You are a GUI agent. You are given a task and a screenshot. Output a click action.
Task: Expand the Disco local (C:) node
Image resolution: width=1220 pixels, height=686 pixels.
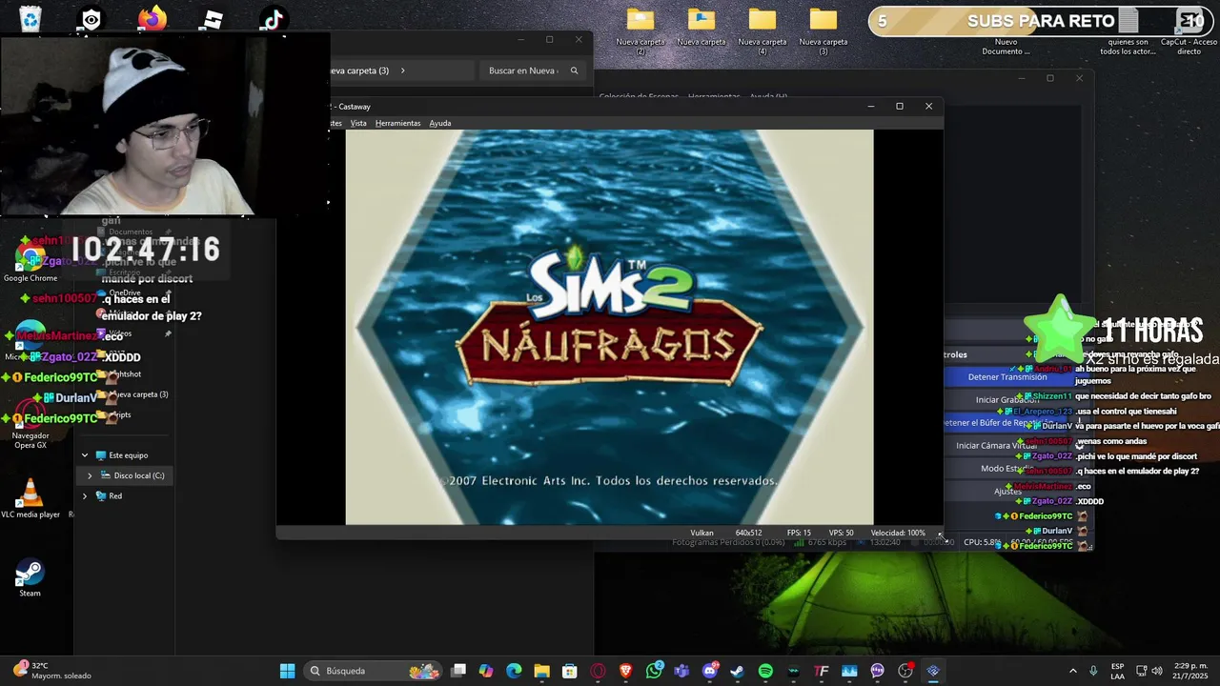pos(90,475)
